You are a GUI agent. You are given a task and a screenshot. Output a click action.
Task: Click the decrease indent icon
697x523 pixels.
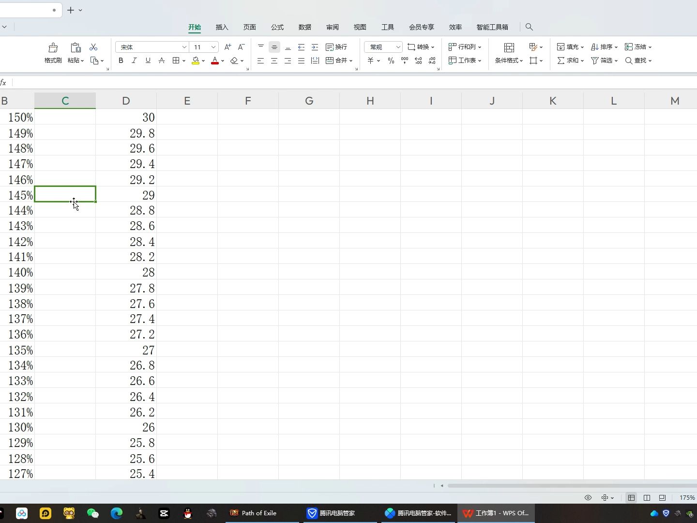tap(301, 47)
